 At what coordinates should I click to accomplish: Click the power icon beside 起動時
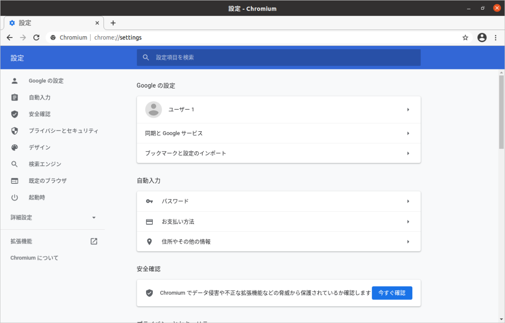15,197
